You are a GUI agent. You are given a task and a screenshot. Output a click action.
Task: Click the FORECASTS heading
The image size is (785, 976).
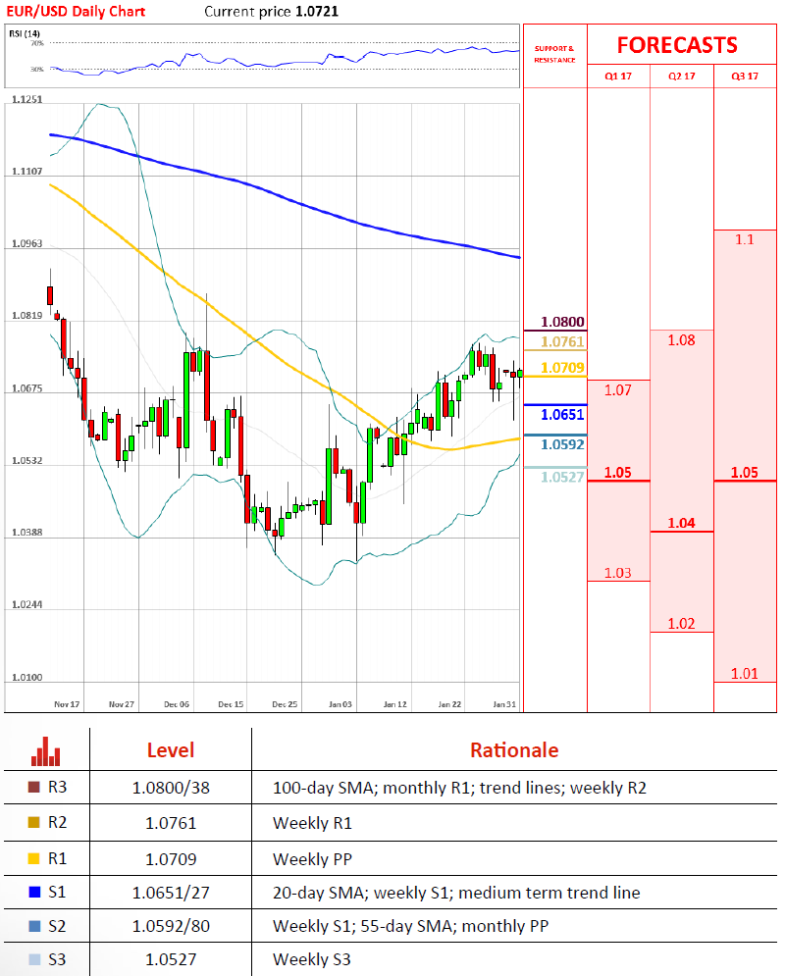point(677,45)
